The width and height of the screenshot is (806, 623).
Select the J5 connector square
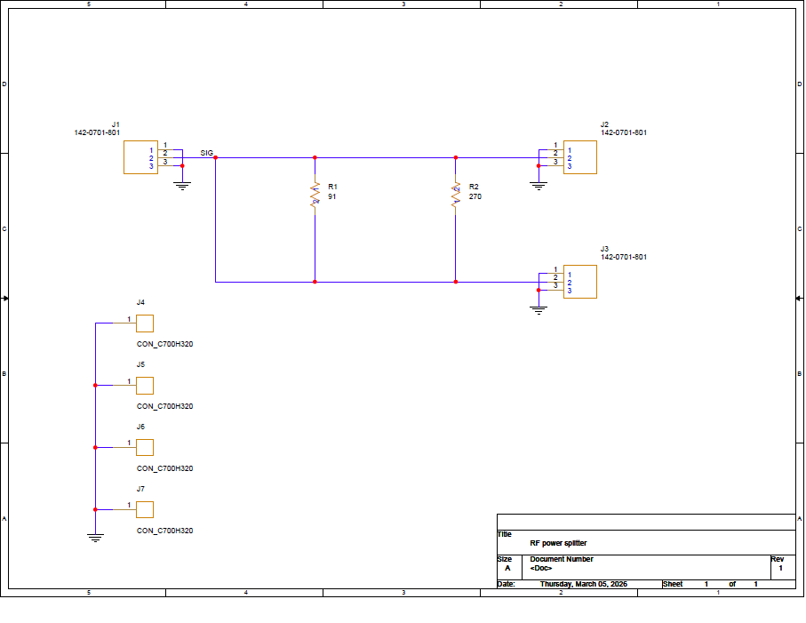pyautogui.click(x=145, y=386)
